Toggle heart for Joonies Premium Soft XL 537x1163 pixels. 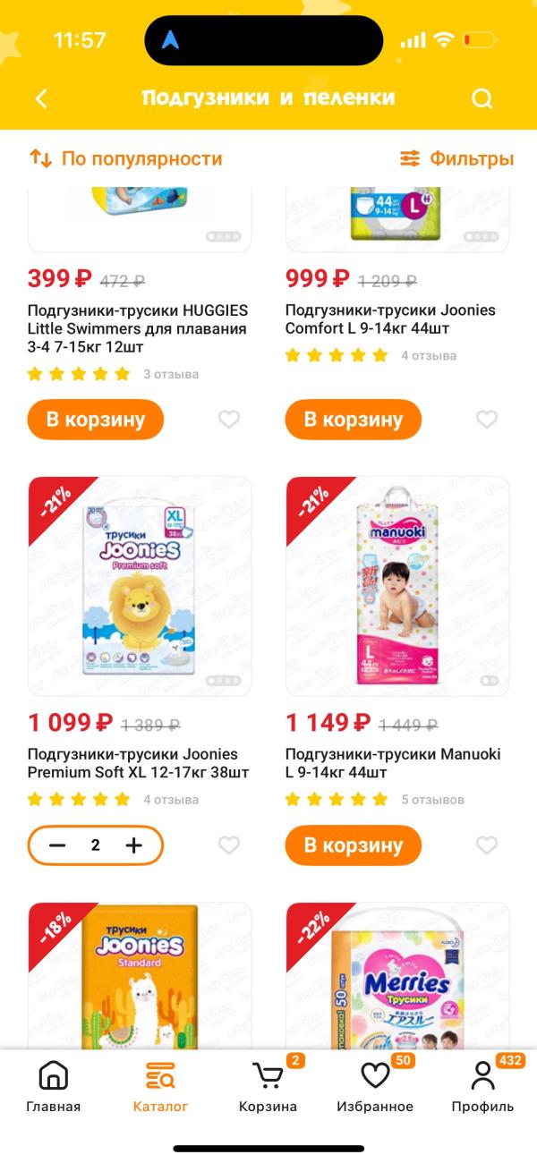tap(229, 845)
